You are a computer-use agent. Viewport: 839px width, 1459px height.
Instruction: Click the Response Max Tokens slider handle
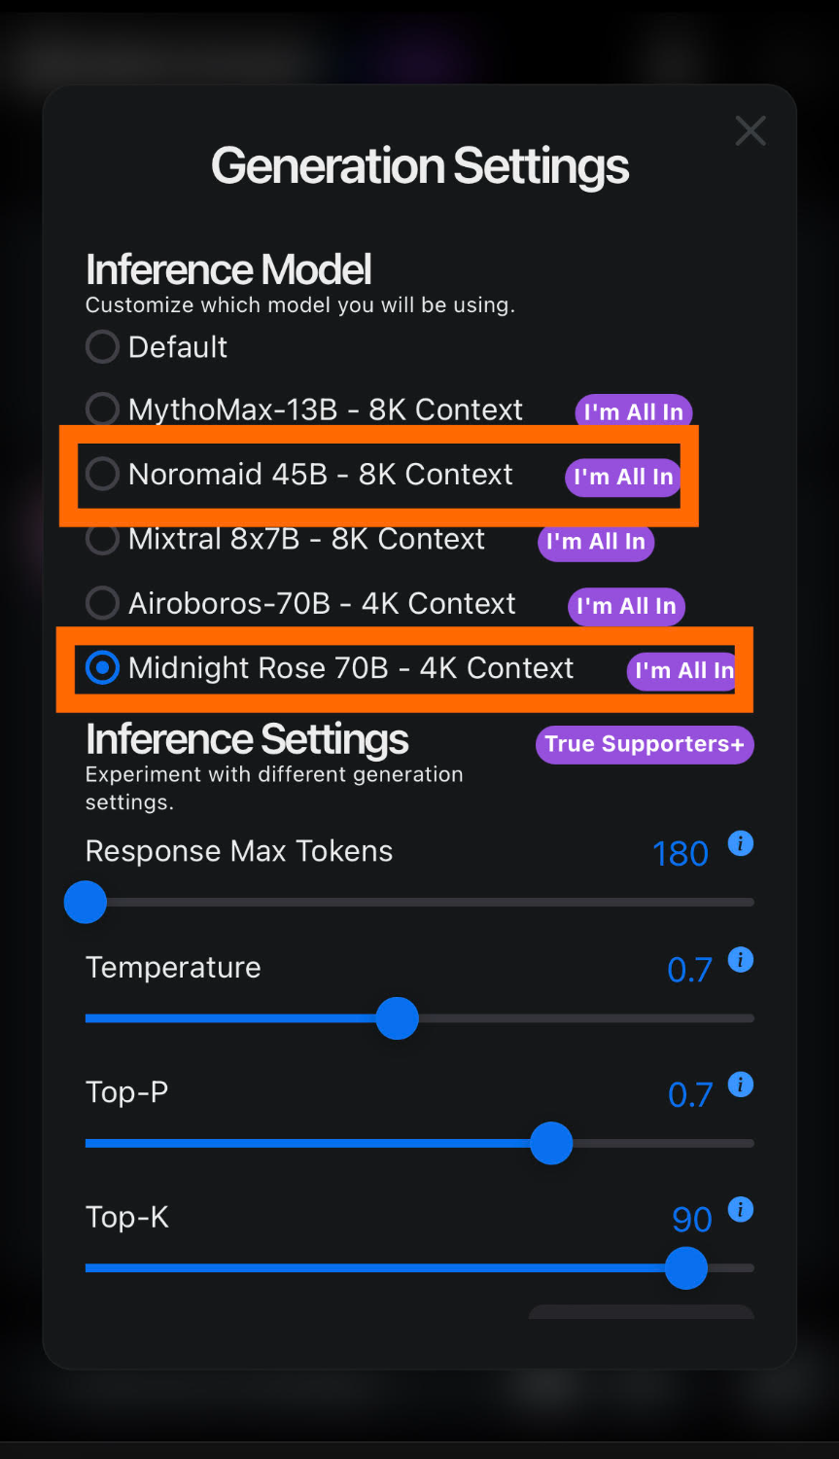[86, 903]
